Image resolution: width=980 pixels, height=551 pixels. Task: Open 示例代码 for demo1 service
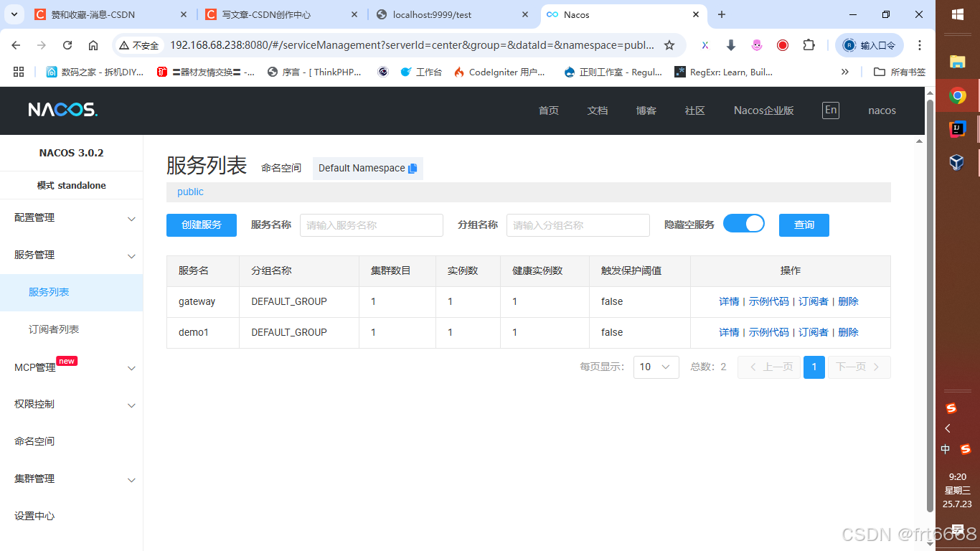point(769,333)
